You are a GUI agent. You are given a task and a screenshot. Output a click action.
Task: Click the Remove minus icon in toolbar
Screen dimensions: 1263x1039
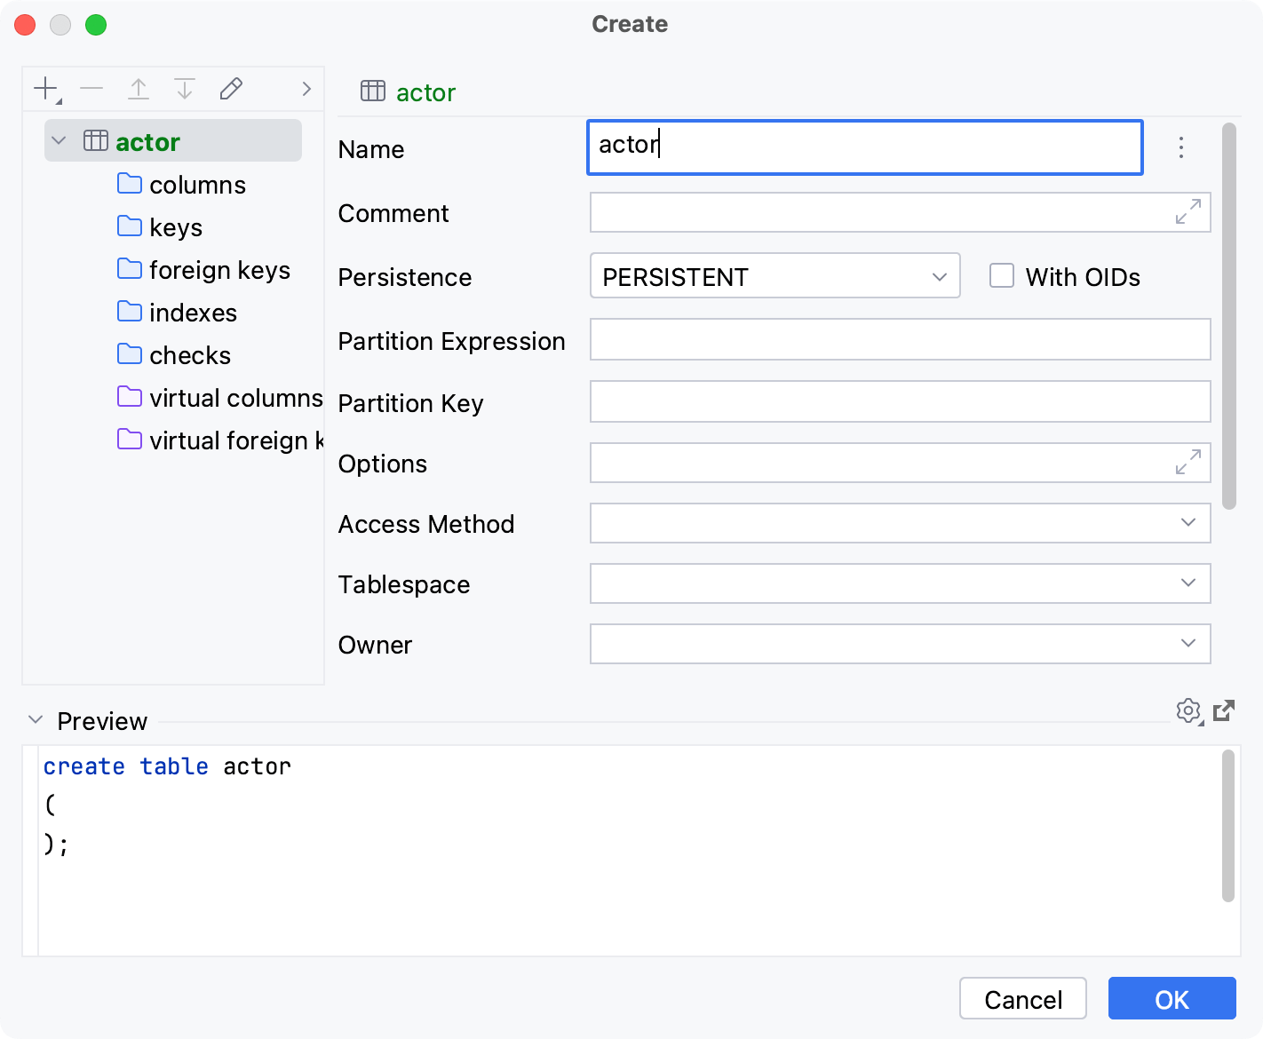coord(91,89)
